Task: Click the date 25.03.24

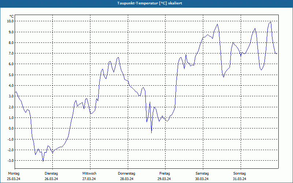Action: pyautogui.click(x=14, y=179)
